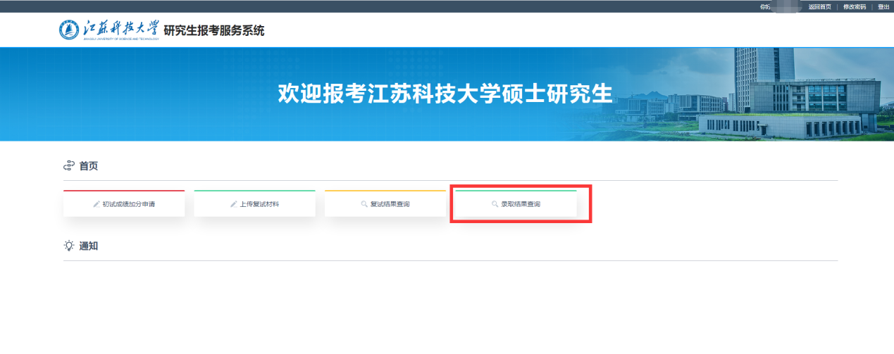Click the 江苏科技大学 calligraphy name text
Viewport: 894px width, 354px height.
pyautogui.click(x=121, y=28)
